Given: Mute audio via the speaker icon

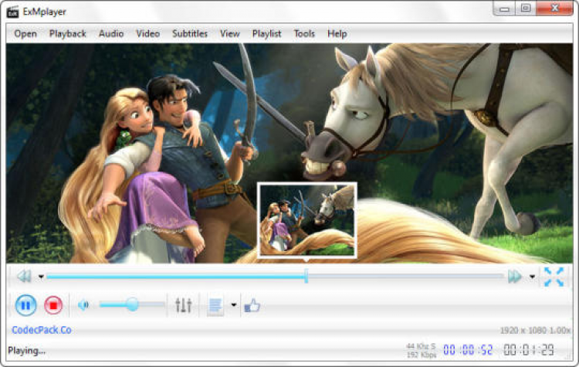Looking at the screenshot, I should tap(83, 305).
